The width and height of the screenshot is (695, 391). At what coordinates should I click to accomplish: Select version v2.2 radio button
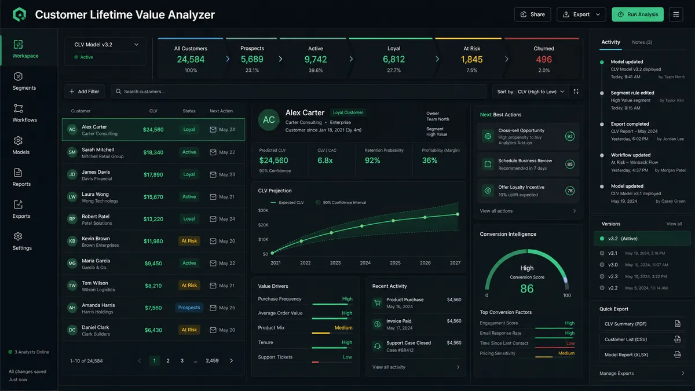coord(602,288)
